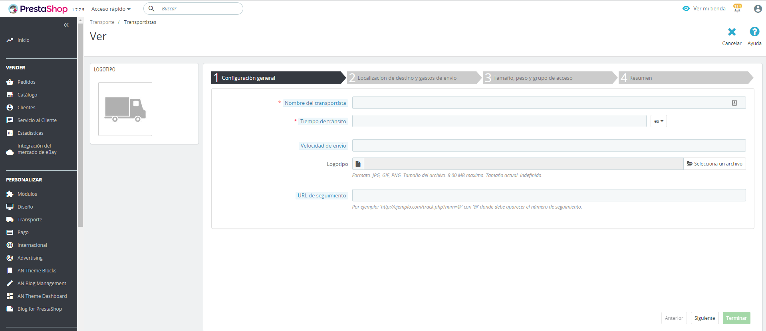This screenshot has height=331, width=766.
Task: Click the search magnifier icon
Action: pyautogui.click(x=151, y=9)
